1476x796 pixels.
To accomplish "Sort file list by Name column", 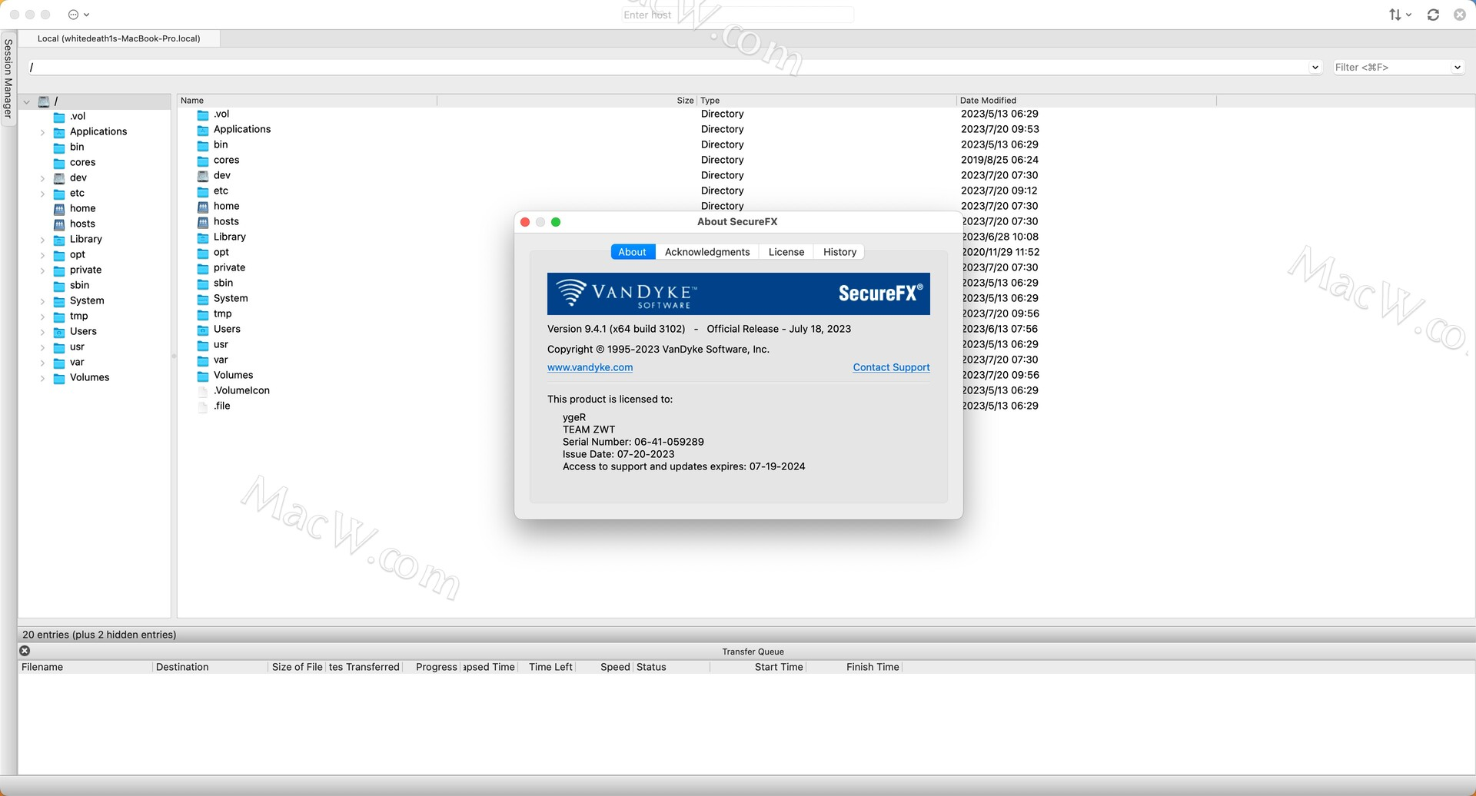I will click(307, 101).
